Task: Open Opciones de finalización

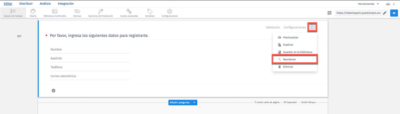Action: coord(101,13)
